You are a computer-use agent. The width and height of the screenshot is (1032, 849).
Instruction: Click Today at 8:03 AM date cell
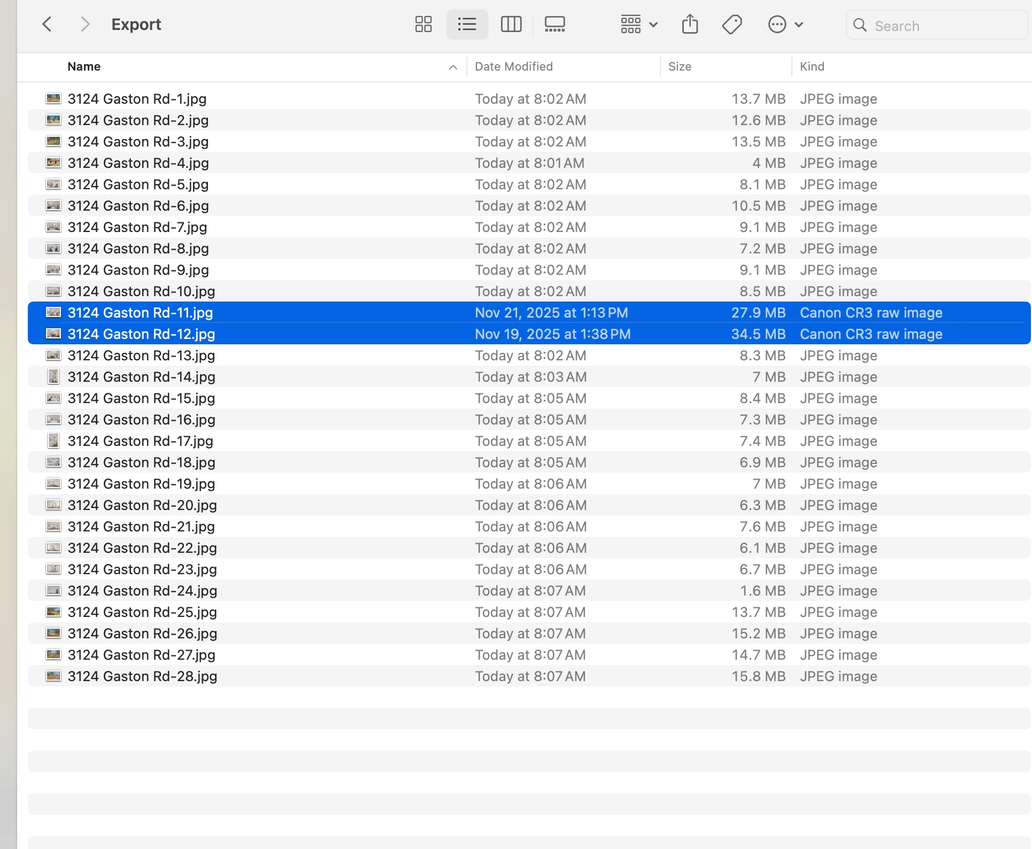click(x=530, y=377)
